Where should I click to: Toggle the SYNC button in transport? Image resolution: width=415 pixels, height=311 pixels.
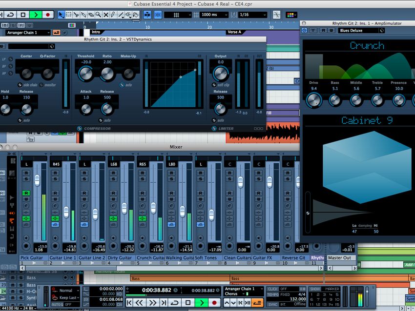coord(272,304)
